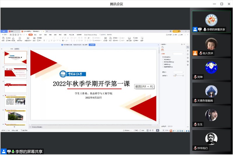Click the pin icon of the object properties panel
This screenshot has height=155, width=233.
pos(182,44)
